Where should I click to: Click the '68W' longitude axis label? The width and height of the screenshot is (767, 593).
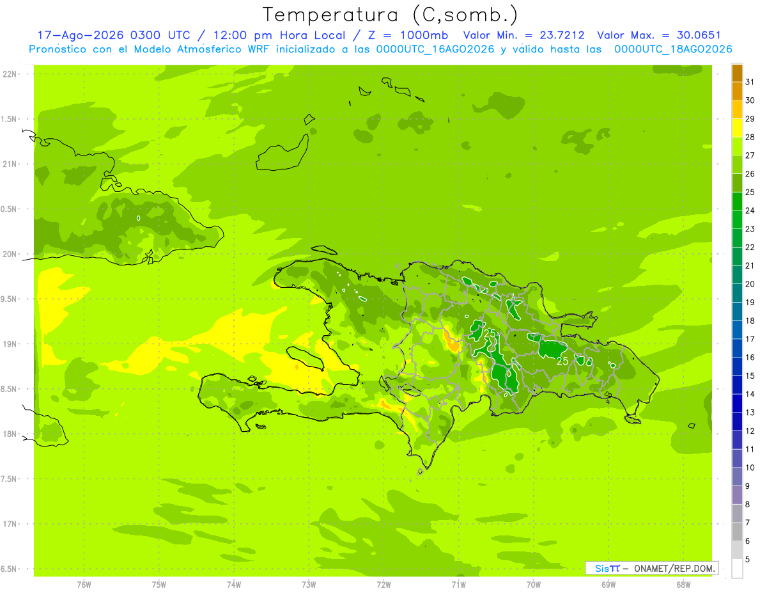(683, 585)
